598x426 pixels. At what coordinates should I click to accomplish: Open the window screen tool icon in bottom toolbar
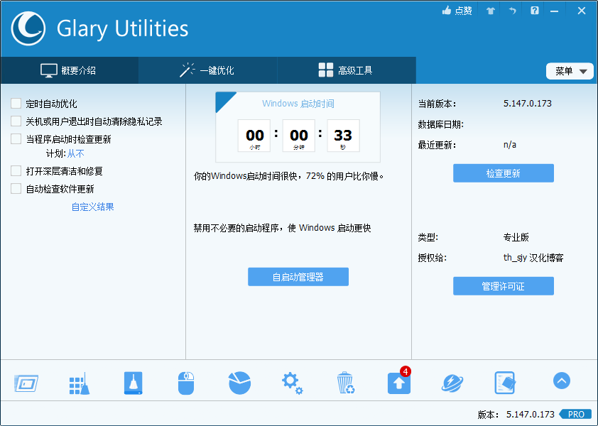click(26, 383)
